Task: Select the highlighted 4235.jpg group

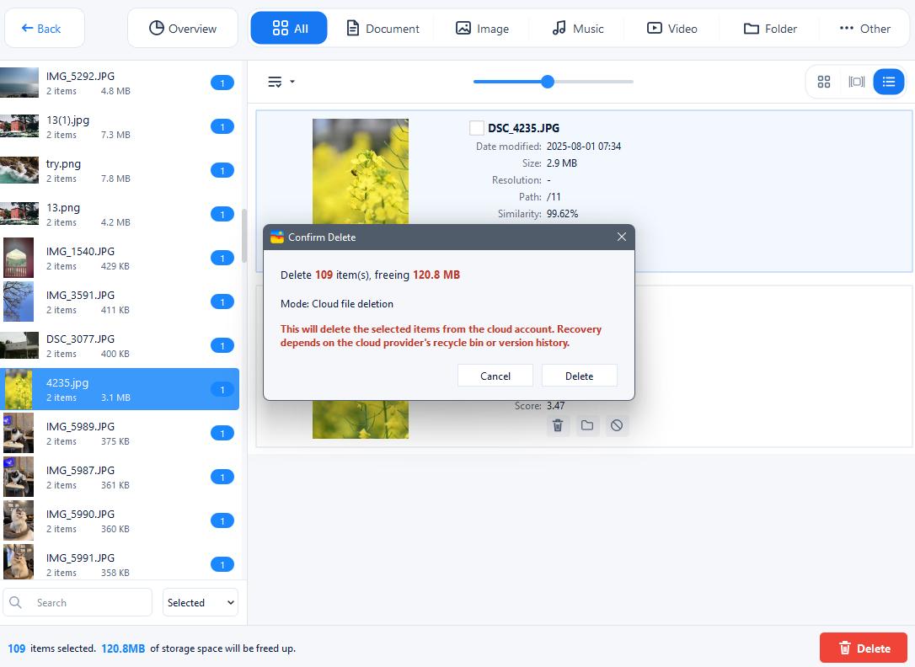Action: pyautogui.click(x=120, y=389)
